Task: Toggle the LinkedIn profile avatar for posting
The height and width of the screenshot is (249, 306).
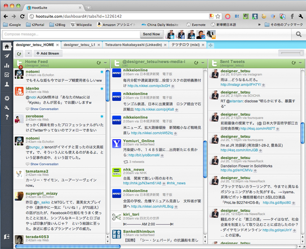Action: [190, 34]
